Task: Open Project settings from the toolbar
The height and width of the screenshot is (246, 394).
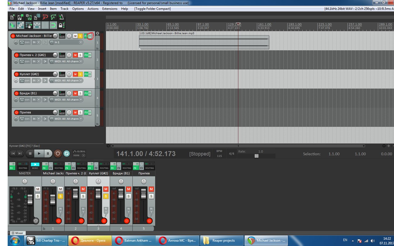Action: [37, 17]
